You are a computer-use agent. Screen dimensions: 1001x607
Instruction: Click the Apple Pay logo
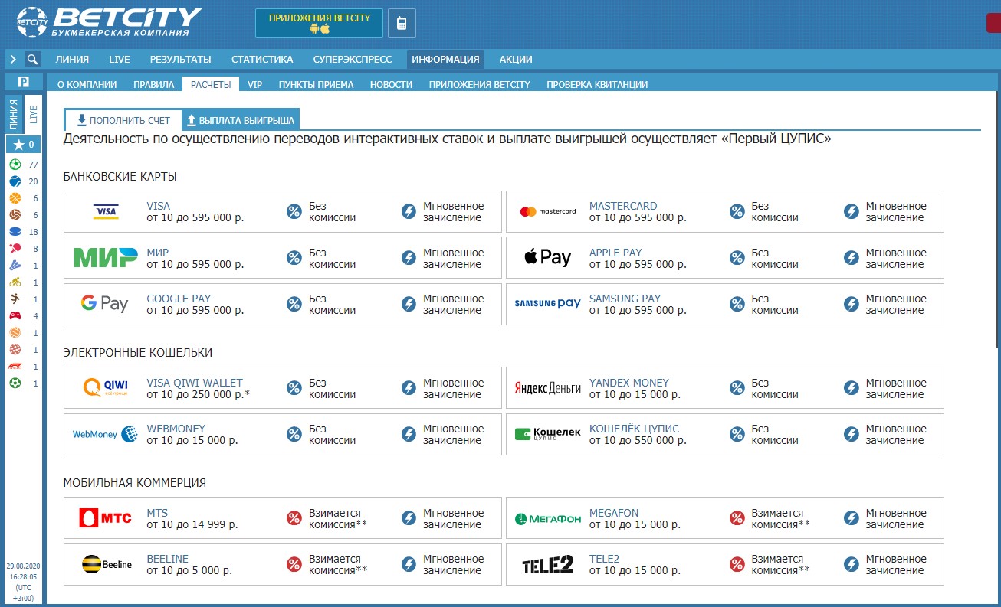(547, 258)
